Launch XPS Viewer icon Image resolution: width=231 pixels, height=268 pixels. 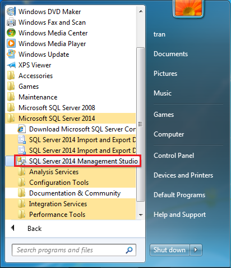[x=11, y=65]
